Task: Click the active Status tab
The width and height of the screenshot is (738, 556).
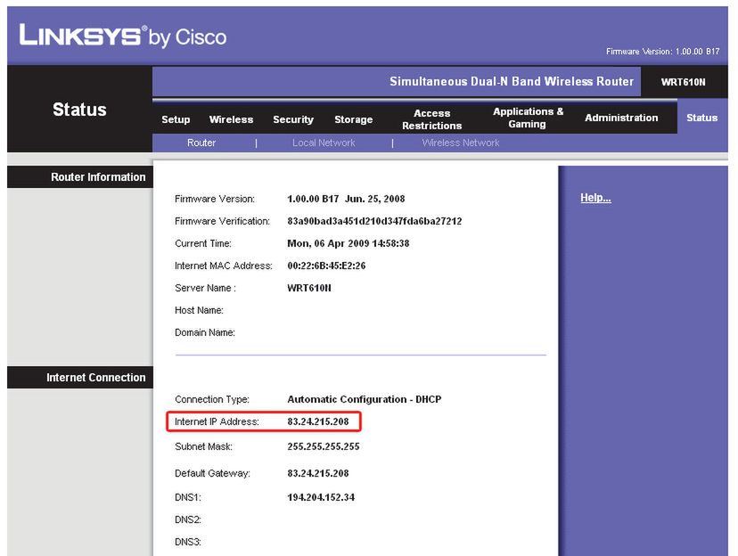Action: point(701,118)
